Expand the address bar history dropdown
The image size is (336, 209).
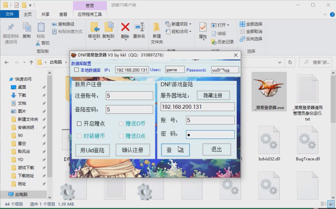click(280, 62)
